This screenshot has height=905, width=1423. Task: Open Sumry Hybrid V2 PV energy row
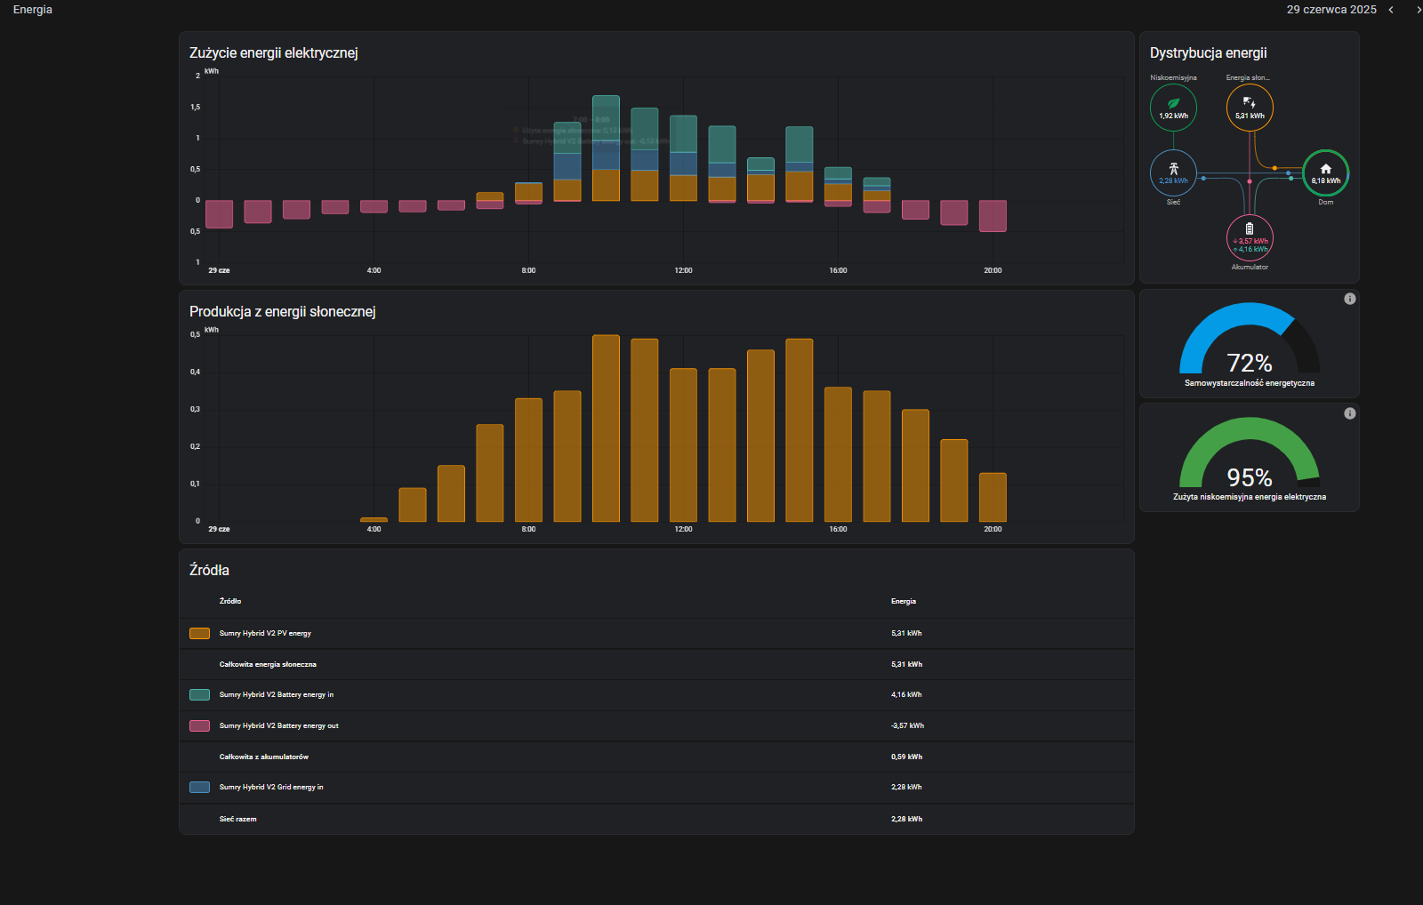(656, 634)
